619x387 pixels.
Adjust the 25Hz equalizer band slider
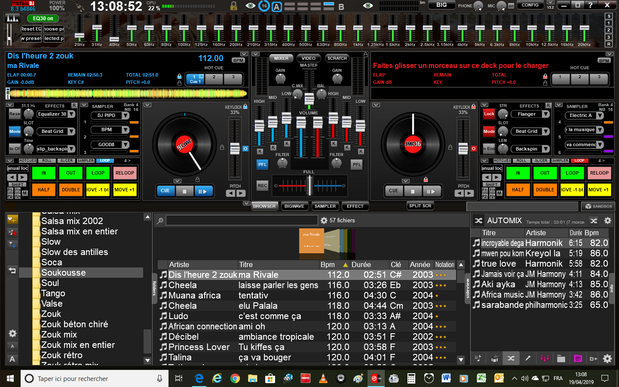point(80,36)
